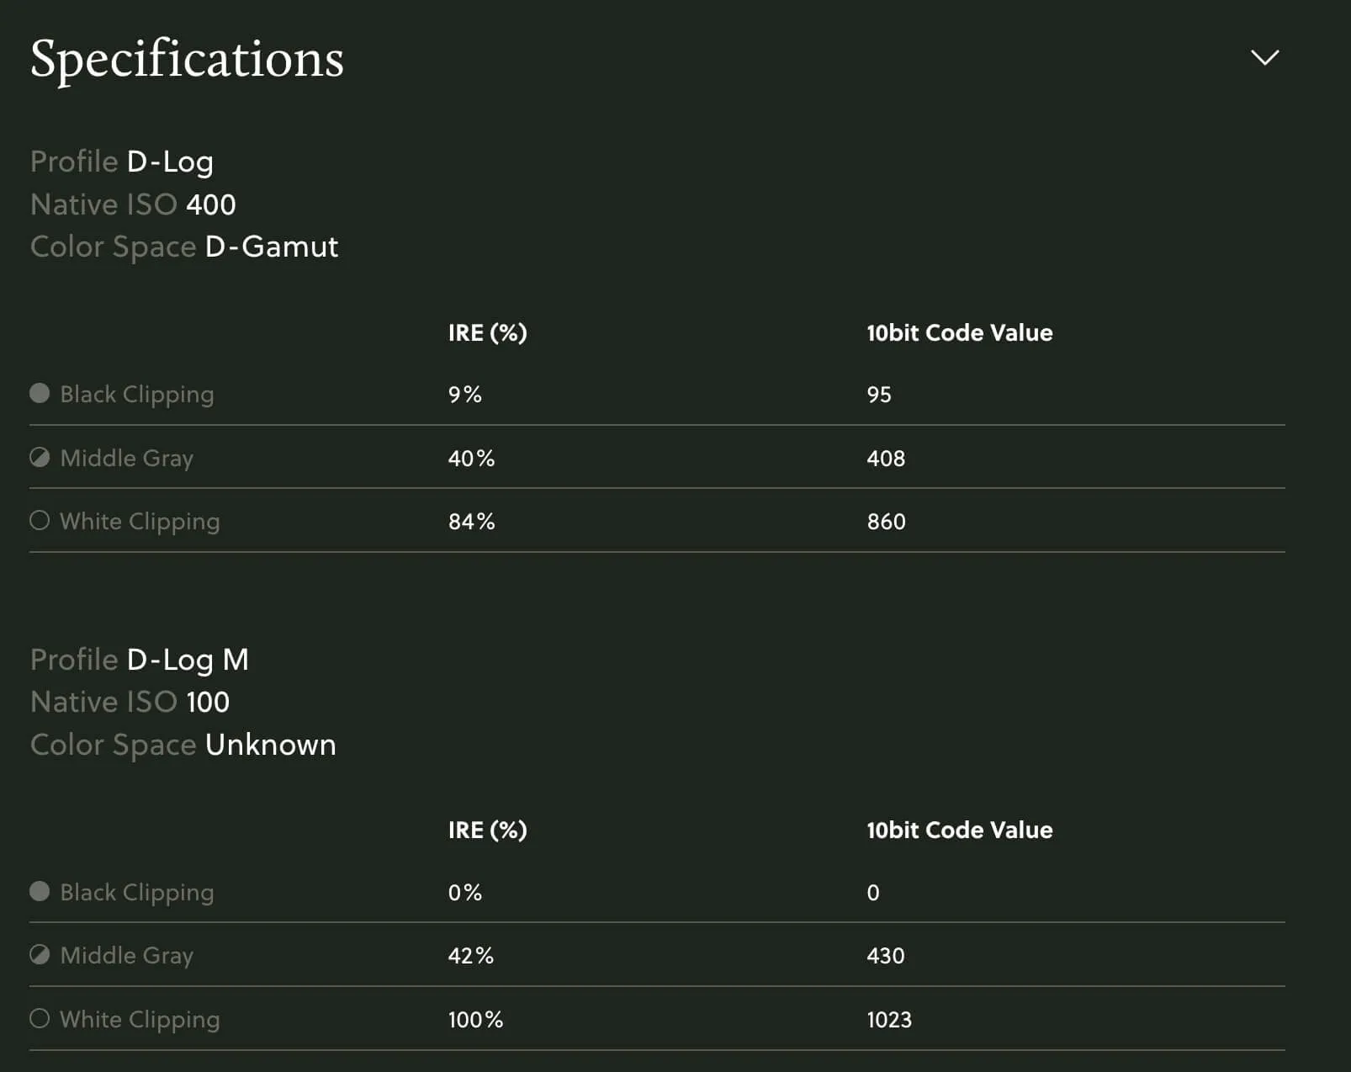The image size is (1351, 1072).
Task: Click the Black Clipping filled circle icon under D-Log
Action: (40, 393)
